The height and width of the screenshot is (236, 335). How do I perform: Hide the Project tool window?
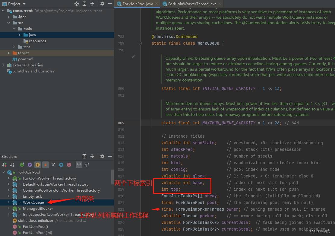pos(110,4)
